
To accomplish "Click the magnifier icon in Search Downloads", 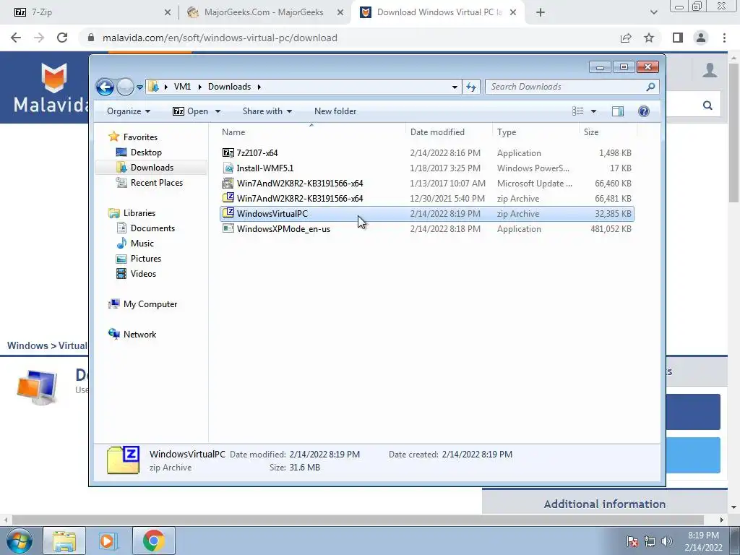I will pos(650,87).
